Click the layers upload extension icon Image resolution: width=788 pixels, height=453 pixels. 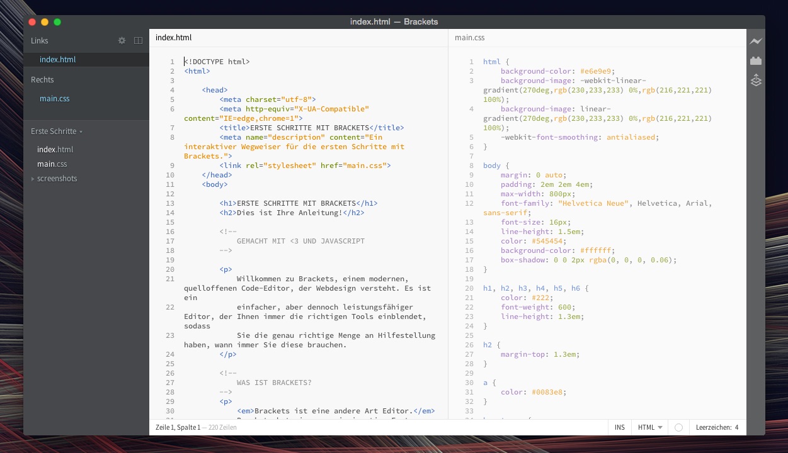click(756, 80)
